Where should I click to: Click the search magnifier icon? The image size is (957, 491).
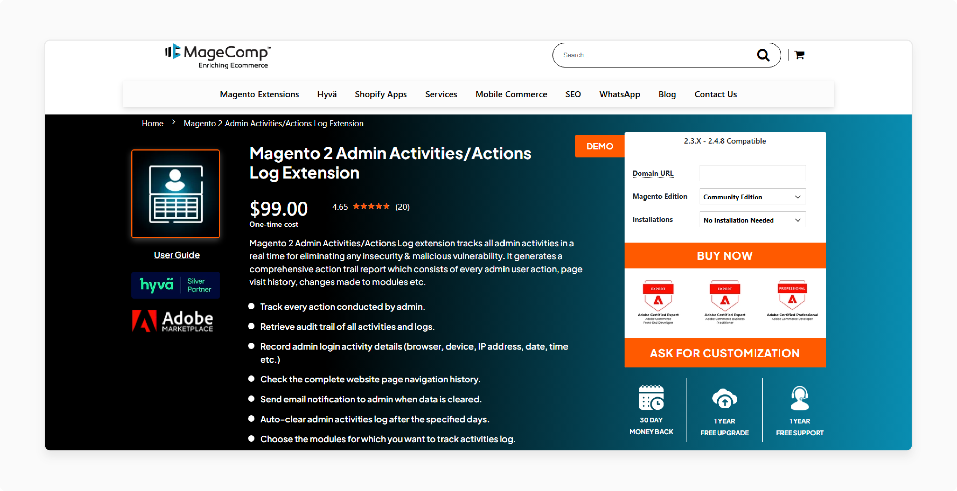point(763,55)
